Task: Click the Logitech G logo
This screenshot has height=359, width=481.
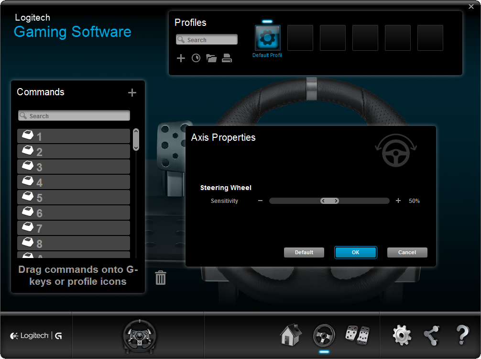Action: [36, 336]
